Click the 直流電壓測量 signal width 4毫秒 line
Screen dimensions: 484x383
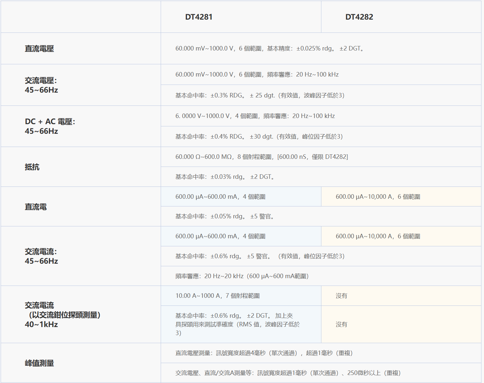pos(264,353)
